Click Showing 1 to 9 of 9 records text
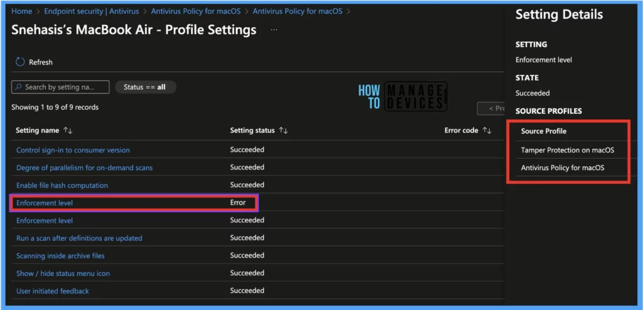 click(x=55, y=107)
